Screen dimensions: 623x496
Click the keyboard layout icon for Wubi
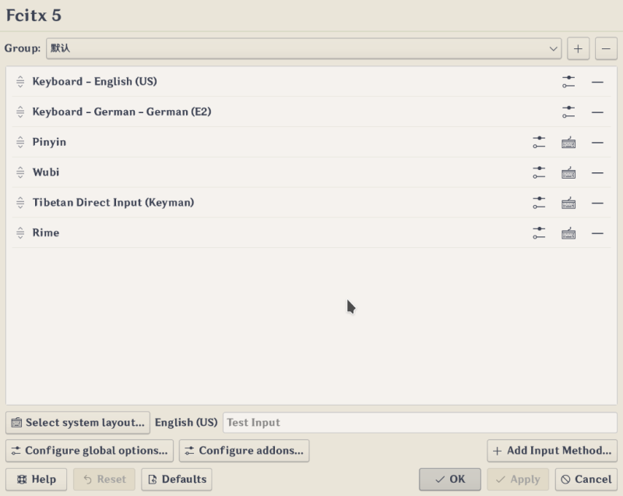[x=569, y=172]
